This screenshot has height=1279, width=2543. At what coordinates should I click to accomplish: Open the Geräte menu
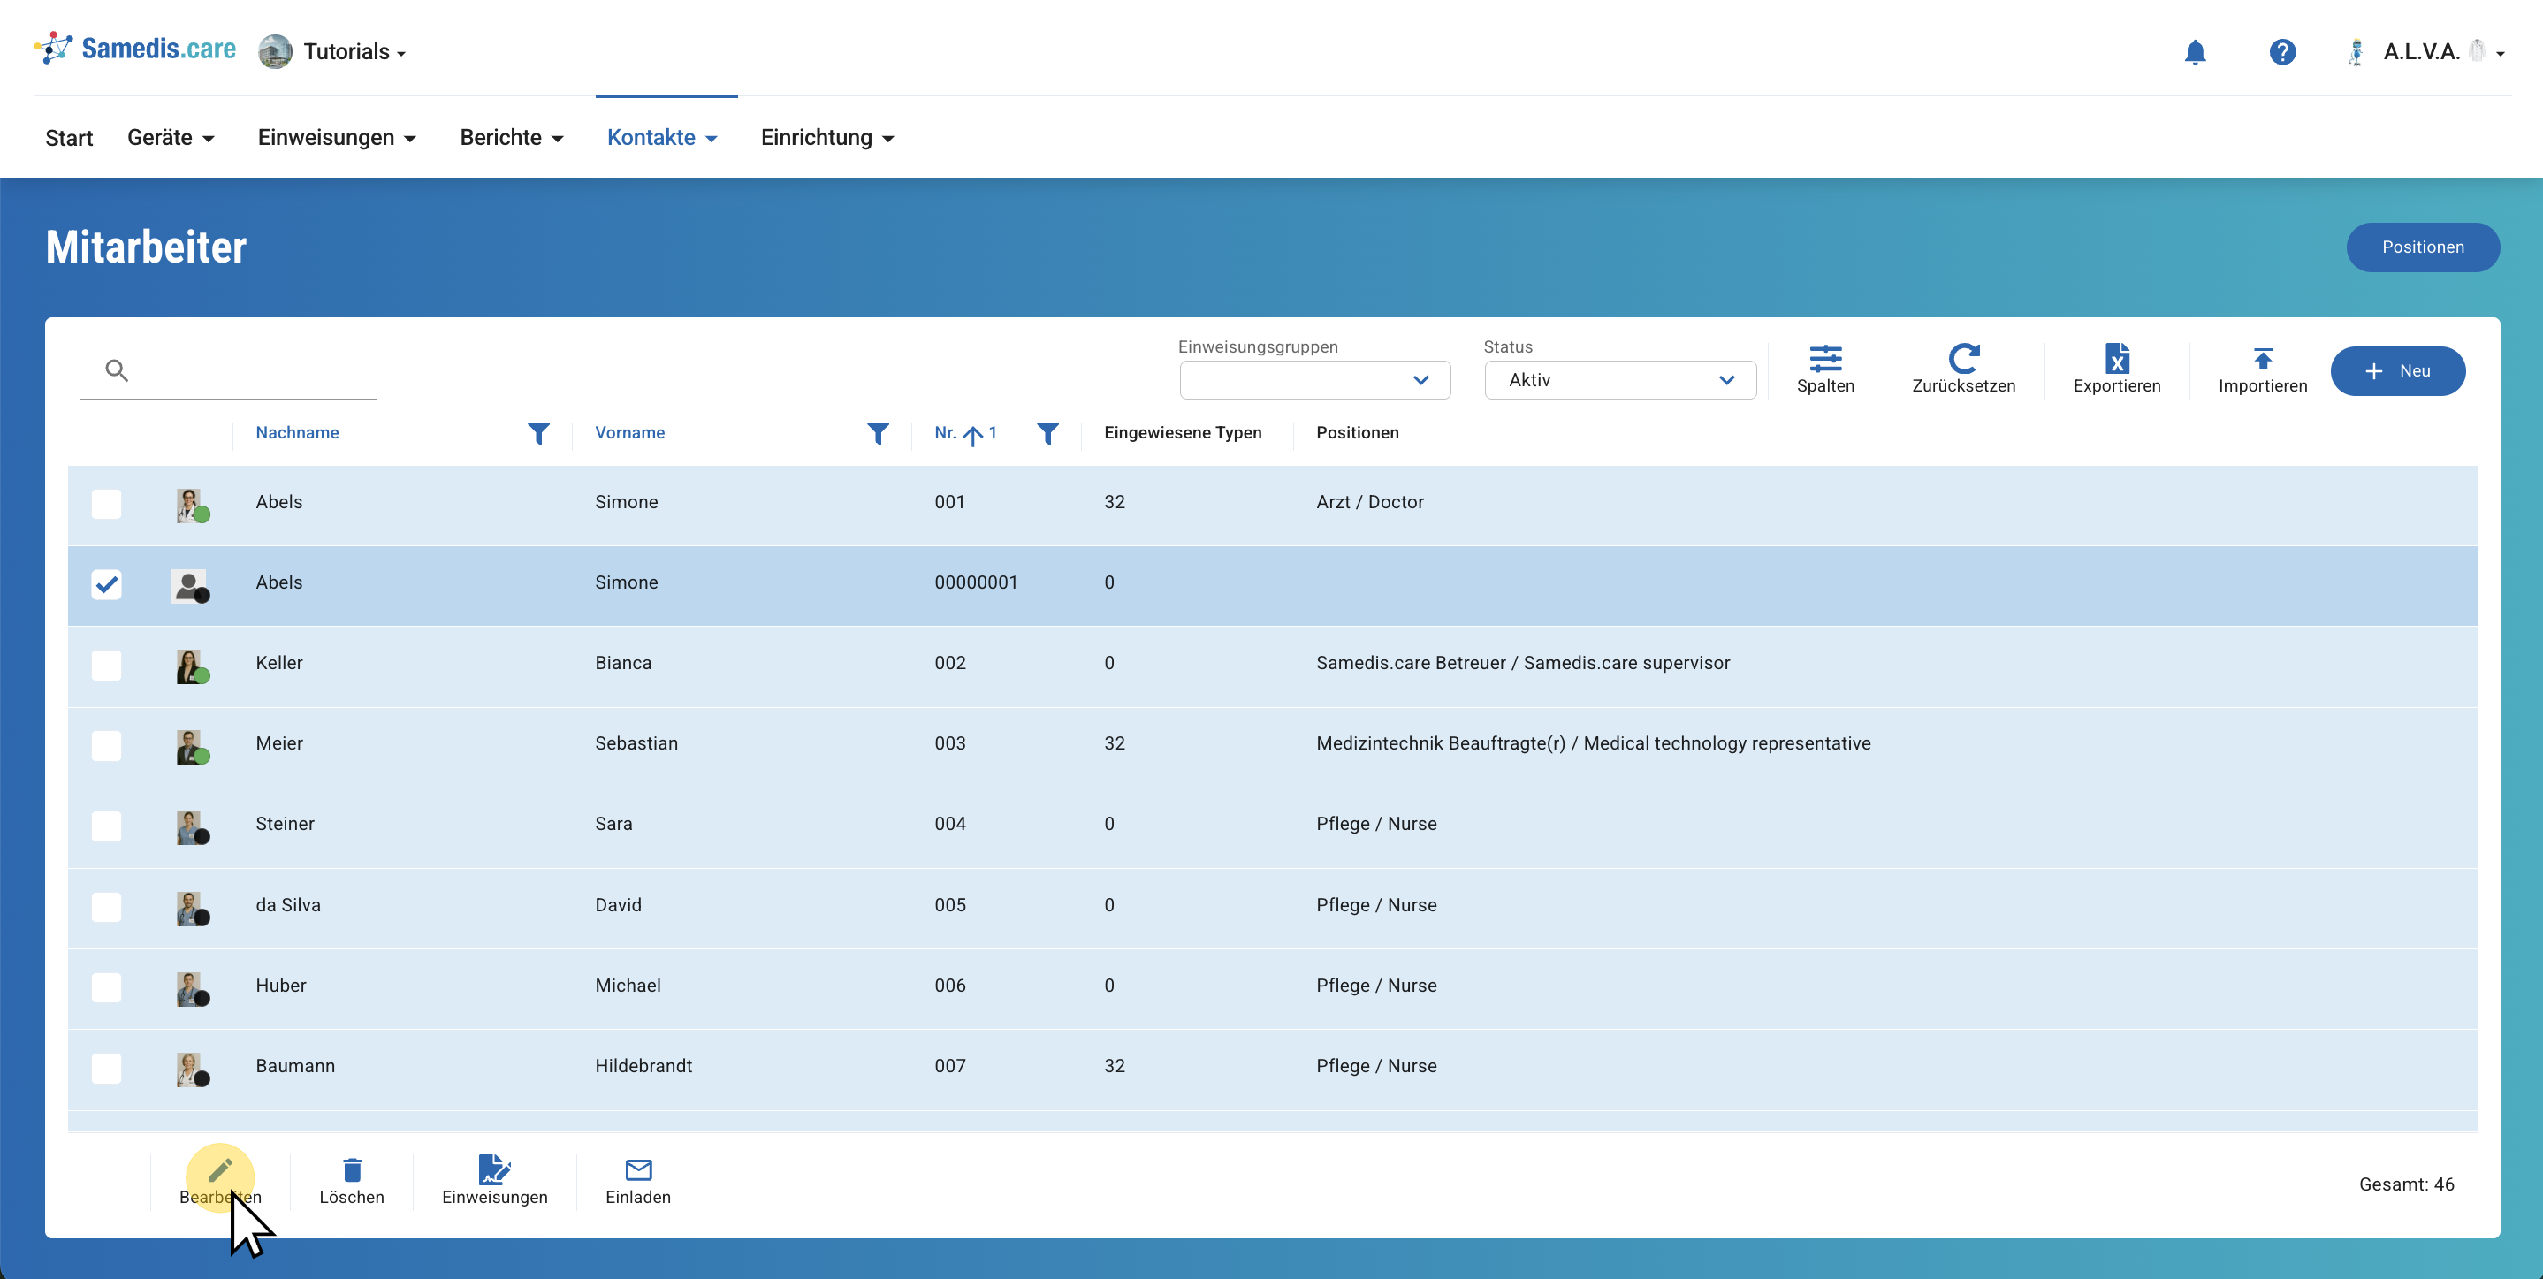tap(170, 138)
